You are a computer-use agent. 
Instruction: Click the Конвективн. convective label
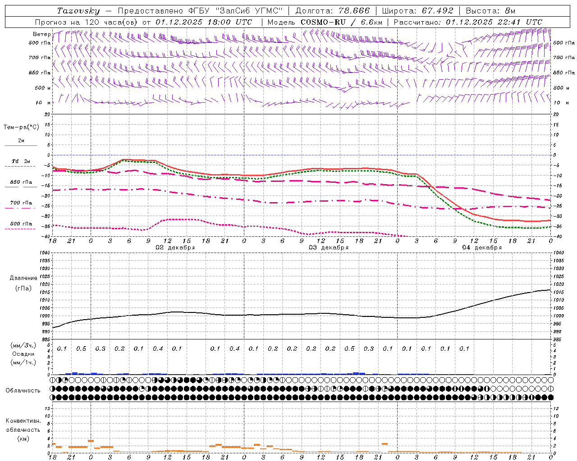coord(23,421)
